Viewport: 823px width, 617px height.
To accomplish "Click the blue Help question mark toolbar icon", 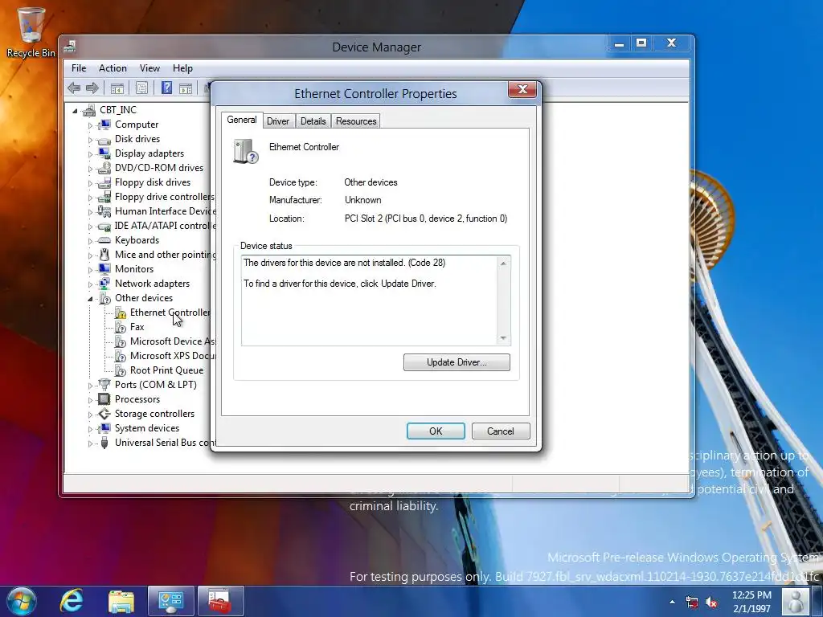I will (x=167, y=88).
